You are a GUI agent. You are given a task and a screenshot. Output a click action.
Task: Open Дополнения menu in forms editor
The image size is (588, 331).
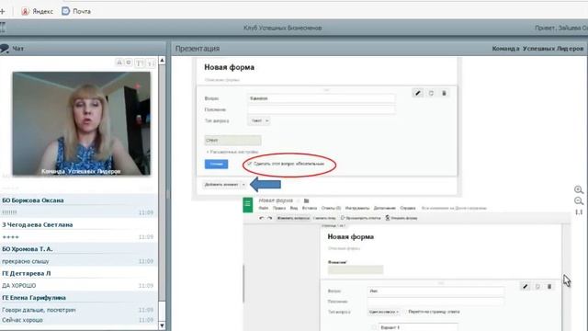point(385,208)
